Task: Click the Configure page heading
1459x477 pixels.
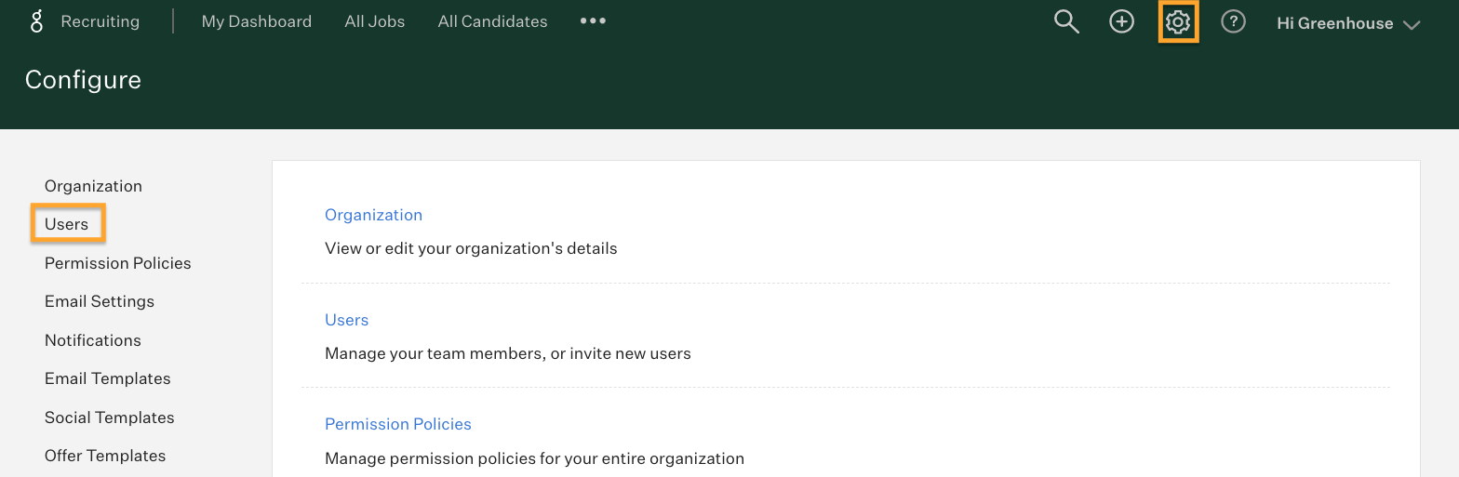Action: tap(83, 80)
